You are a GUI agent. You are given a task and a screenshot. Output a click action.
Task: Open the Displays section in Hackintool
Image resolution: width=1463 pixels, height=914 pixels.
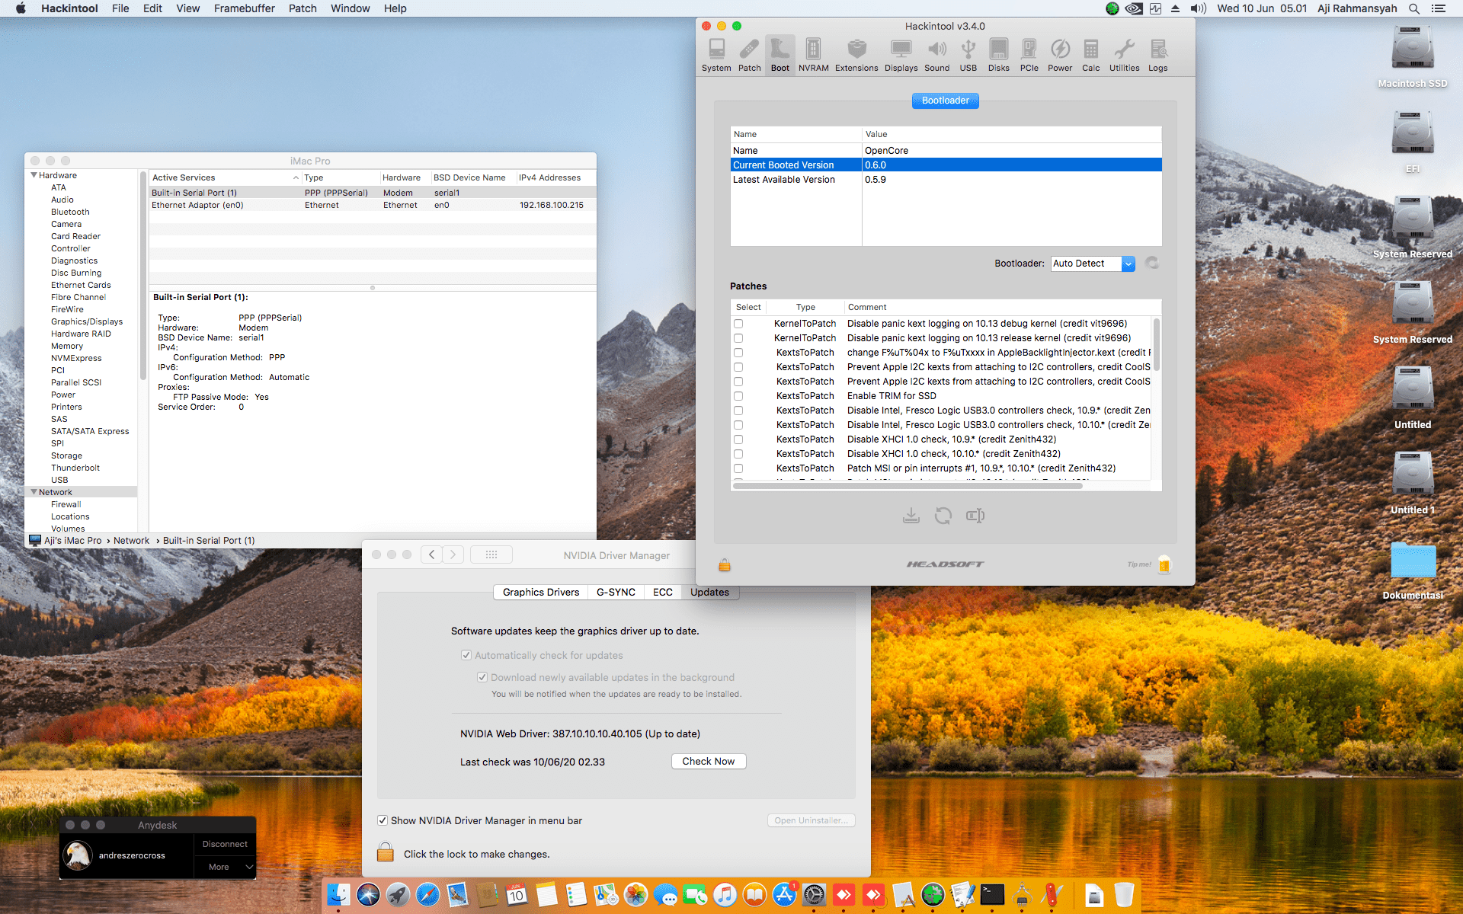(901, 56)
